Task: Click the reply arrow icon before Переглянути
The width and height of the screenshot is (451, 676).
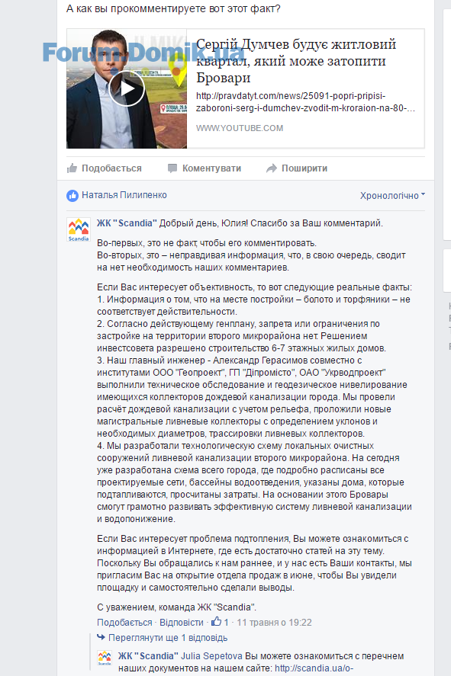Action: pyautogui.click(x=101, y=637)
